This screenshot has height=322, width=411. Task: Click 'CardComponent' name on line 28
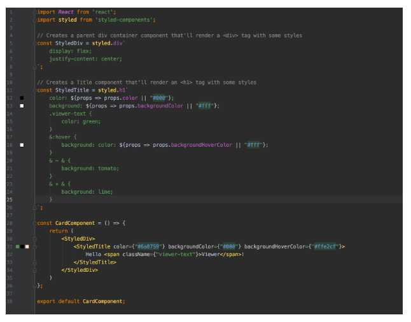[x=75, y=223]
